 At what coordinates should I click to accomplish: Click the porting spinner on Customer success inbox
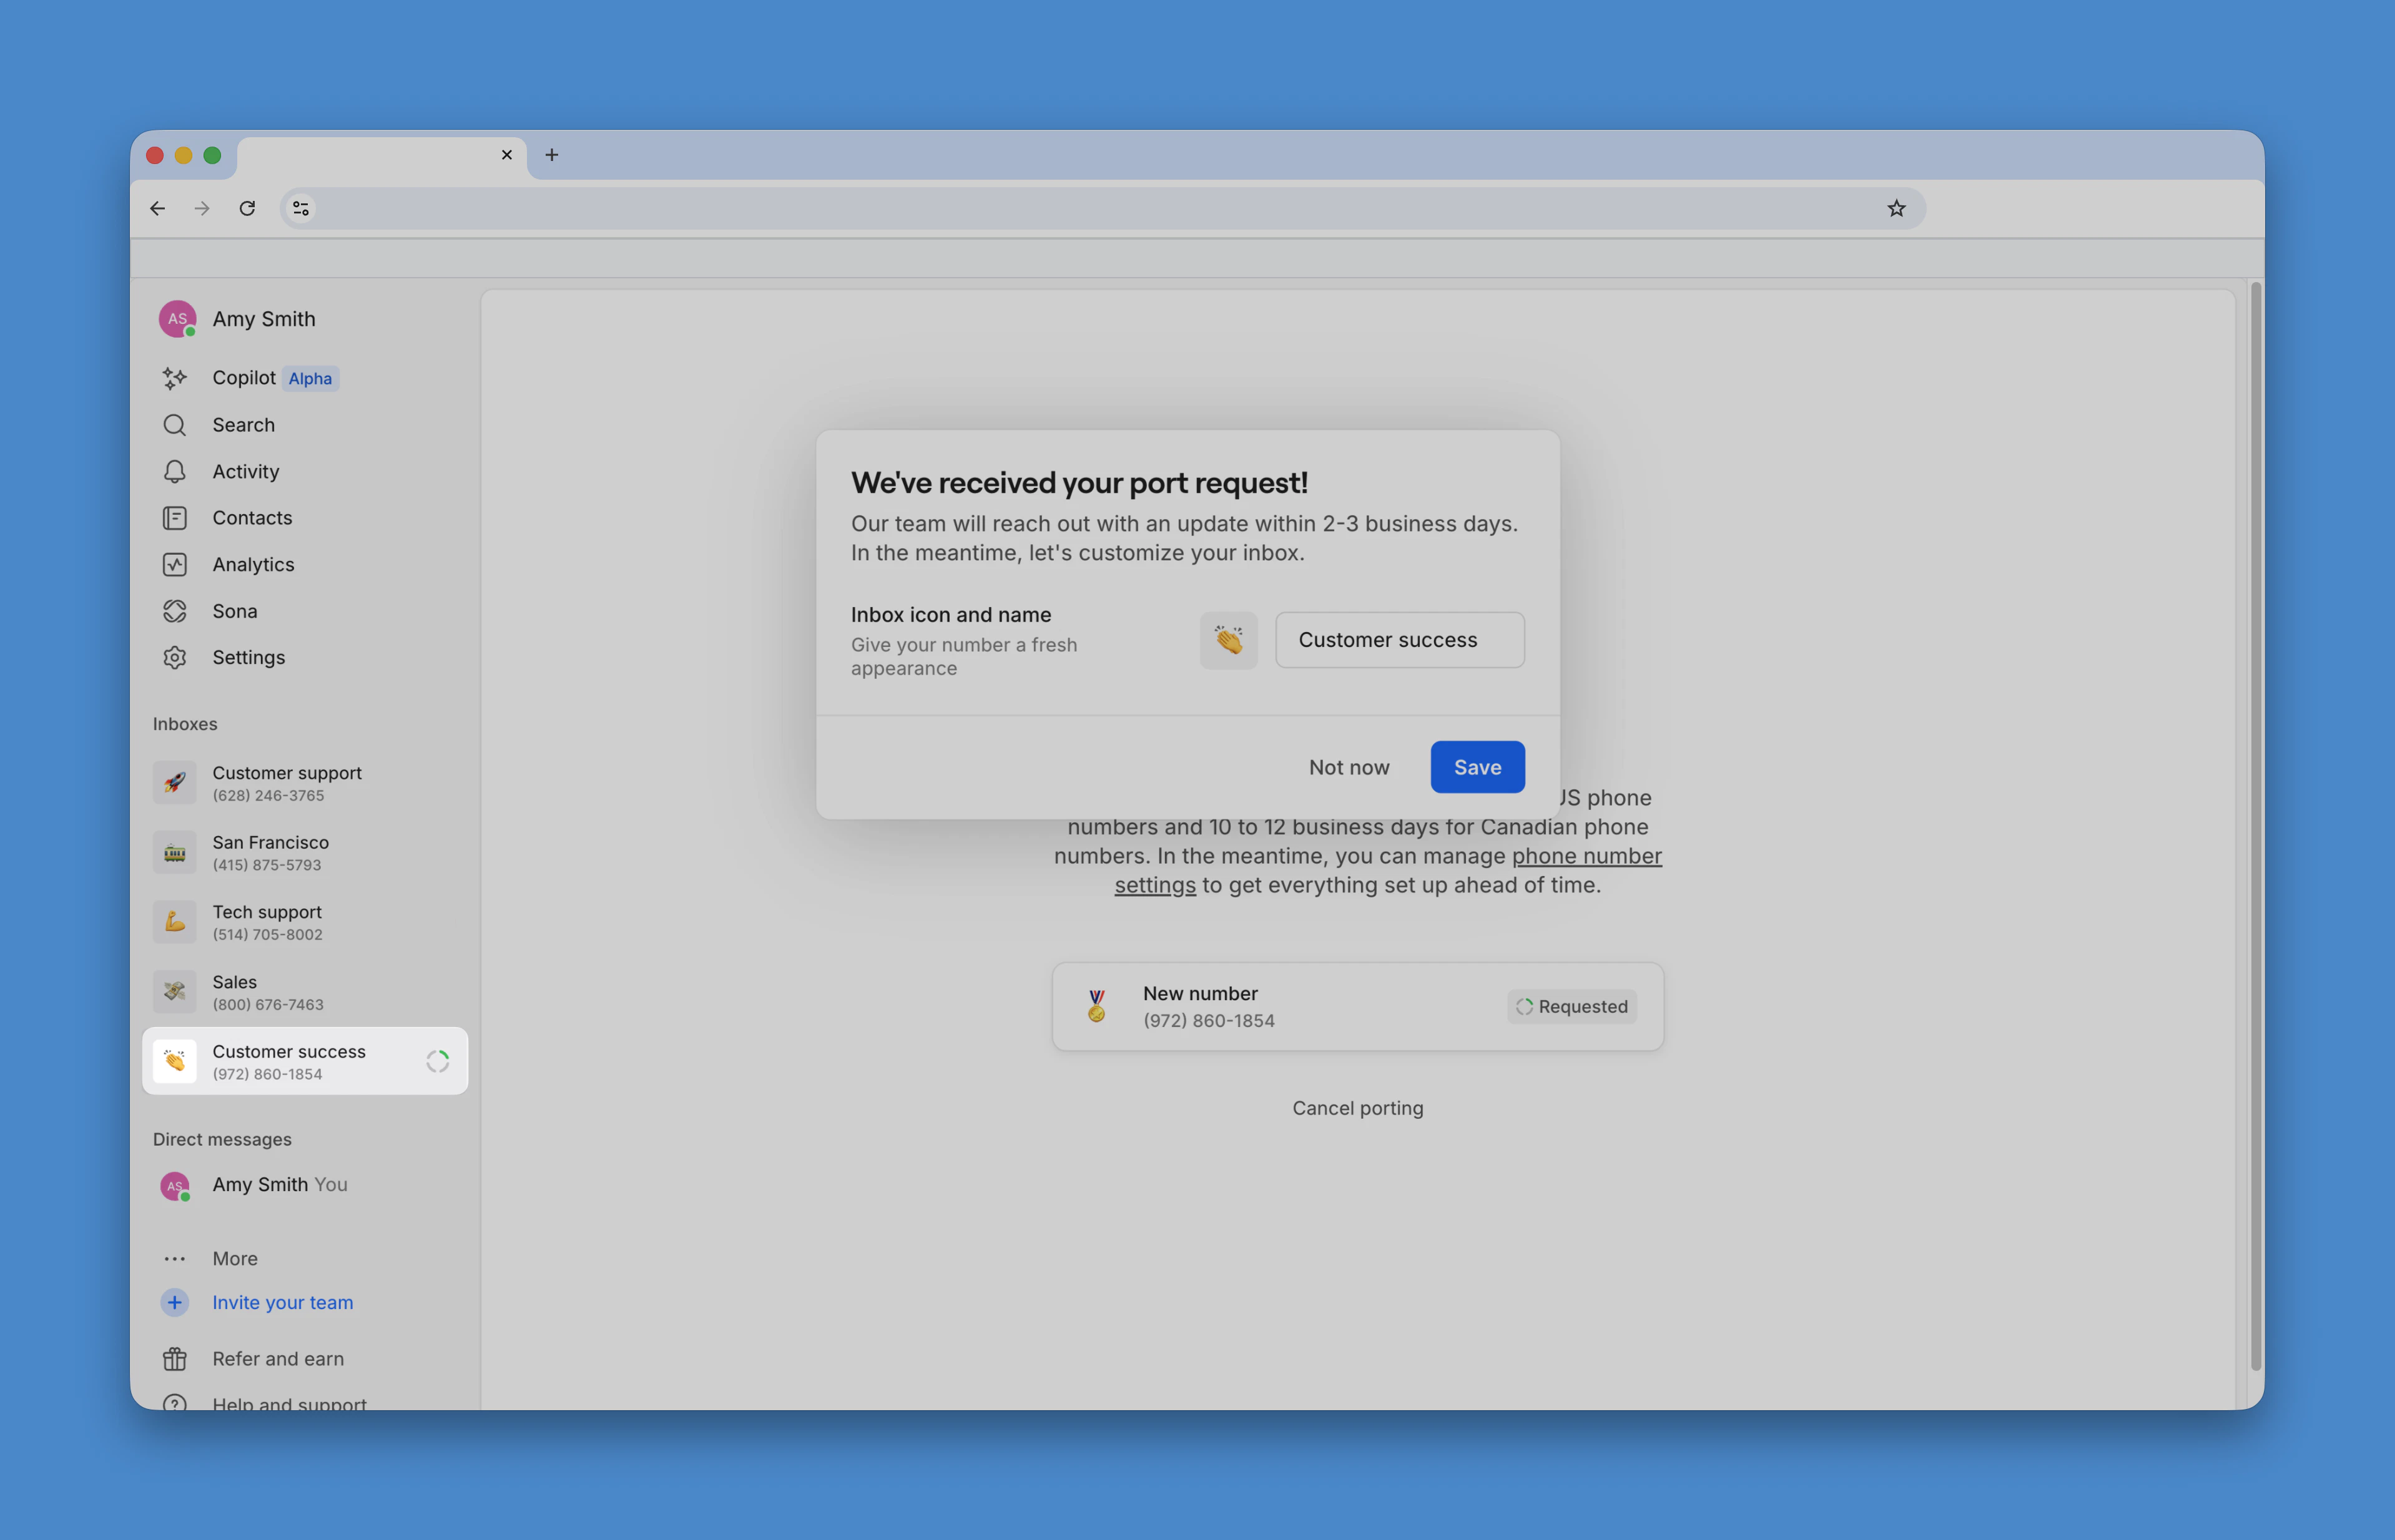coord(437,1061)
